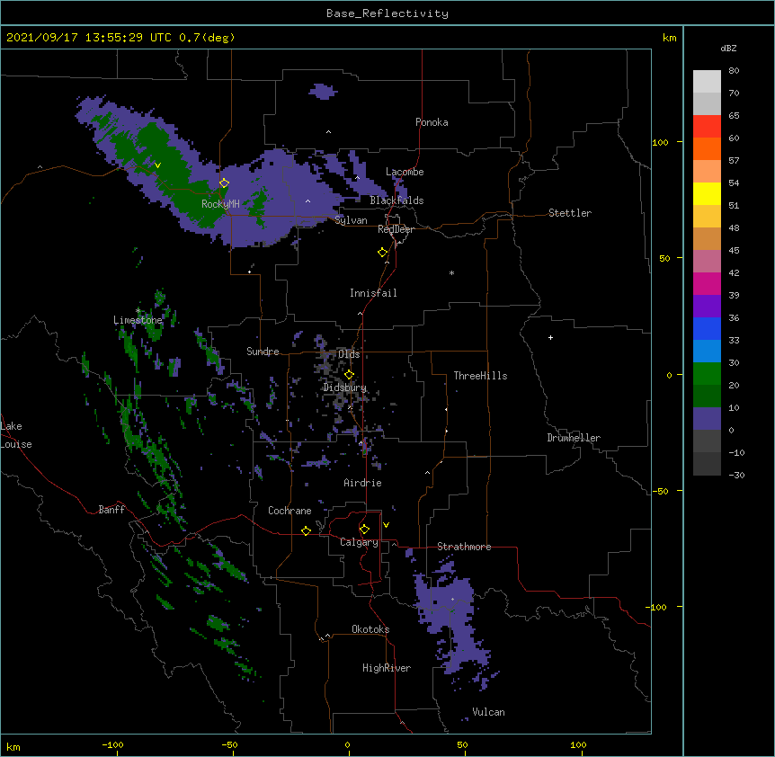The width and height of the screenshot is (775, 757).
Task: Click the 100 tick on the right axis
Action: click(x=660, y=143)
